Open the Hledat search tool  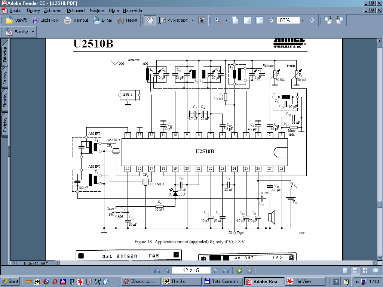click(128, 20)
